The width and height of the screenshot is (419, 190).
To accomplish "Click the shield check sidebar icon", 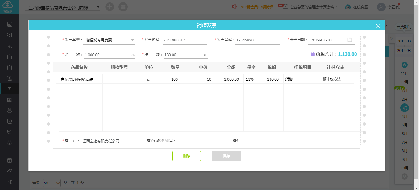I will [10, 132].
